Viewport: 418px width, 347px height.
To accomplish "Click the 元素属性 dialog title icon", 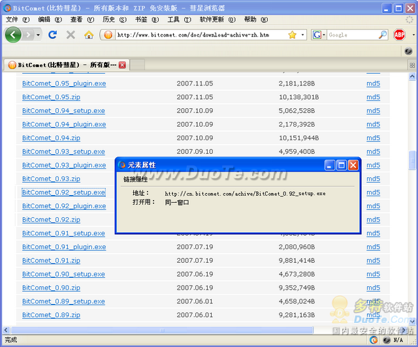I will (122, 165).
